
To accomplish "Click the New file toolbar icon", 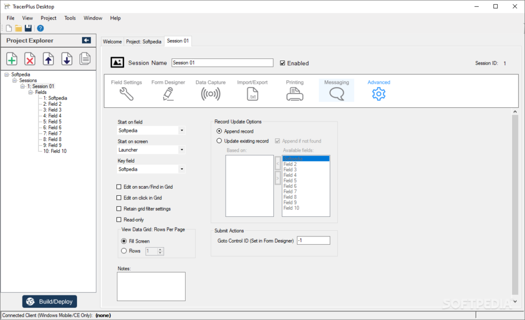I will pyautogui.click(x=9, y=28).
